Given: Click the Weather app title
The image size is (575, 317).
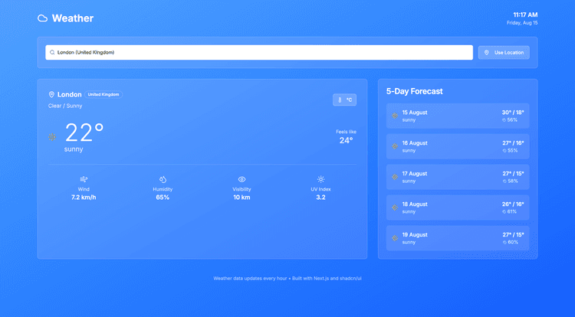Looking at the screenshot, I should [73, 18].
